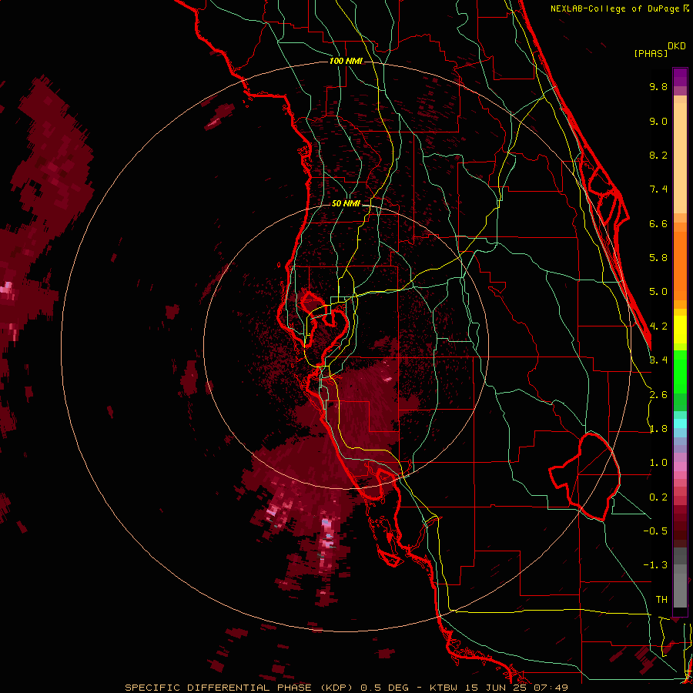Click the 4.2 colorbar scale value

658,326
